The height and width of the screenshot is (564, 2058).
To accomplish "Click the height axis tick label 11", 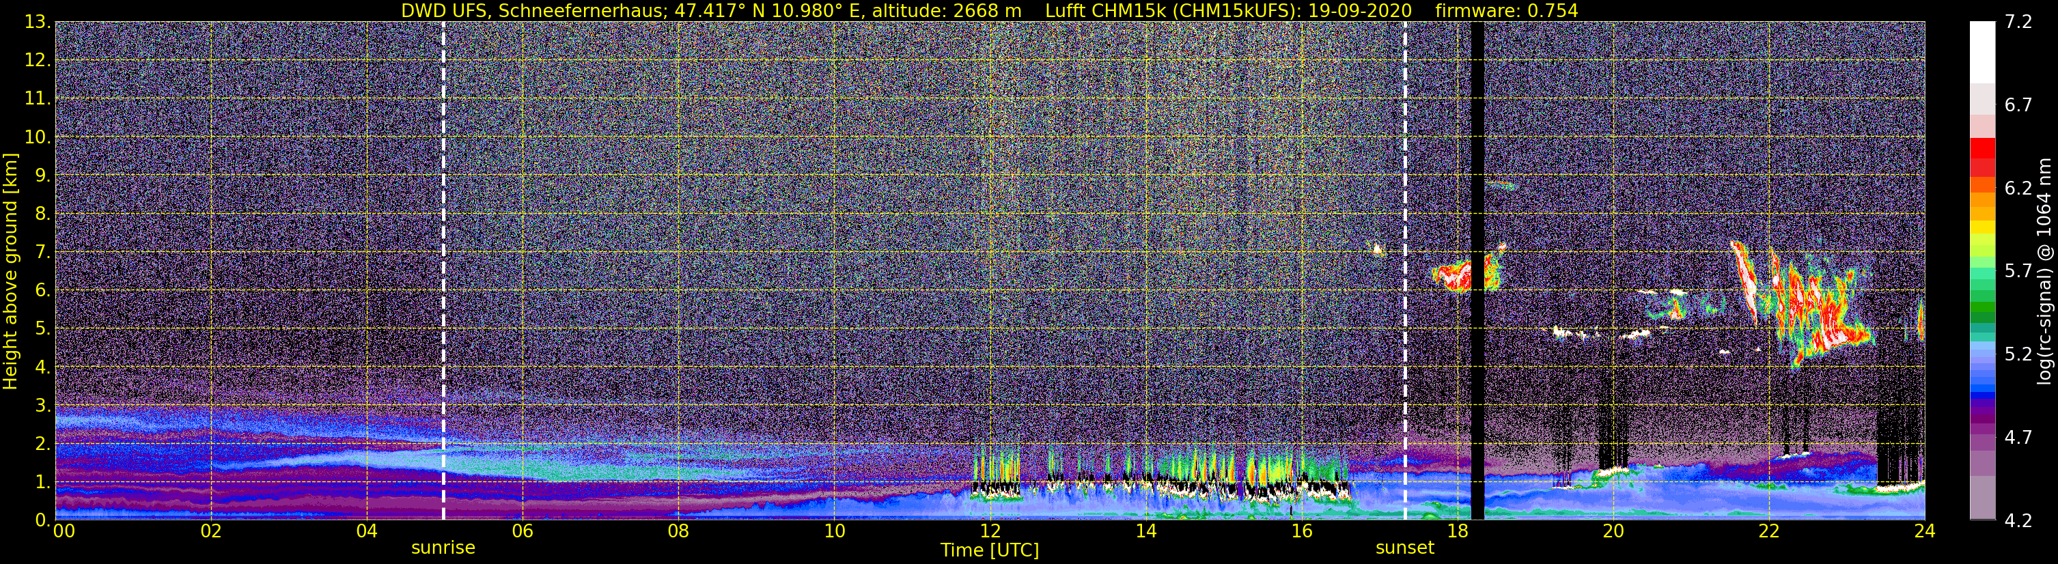I will click(x=37, y=99).
